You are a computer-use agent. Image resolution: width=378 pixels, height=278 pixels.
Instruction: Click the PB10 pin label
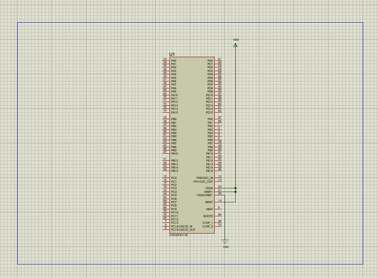(174, 153)
